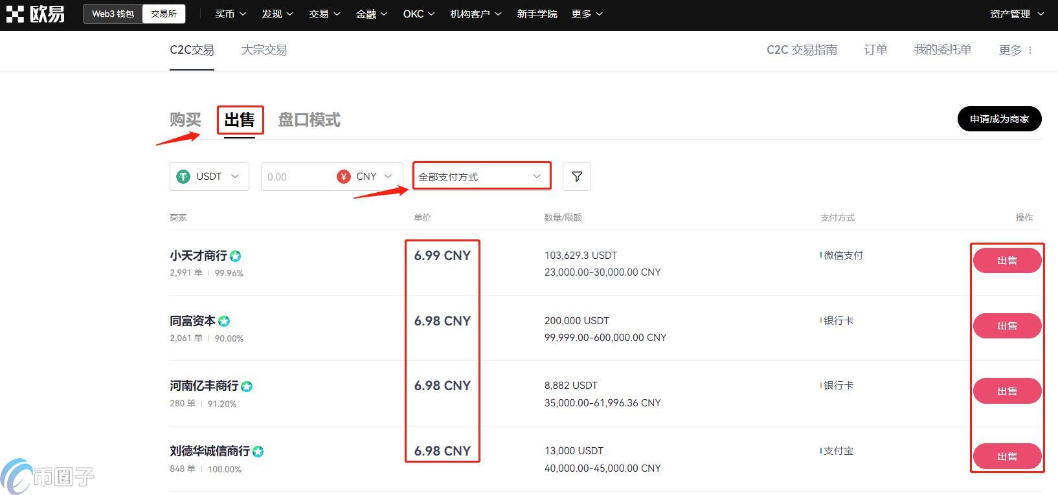This screenshot has height=495, width=1058.
Task: Click the red CNY yuan icon
Action: point(344,177)
